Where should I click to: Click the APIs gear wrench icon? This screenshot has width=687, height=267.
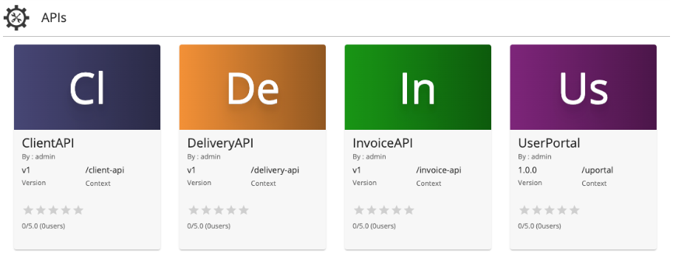tap(16, 18)
